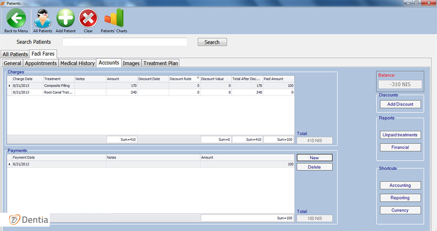Switch to the Images tab
437x231 pixels.
(x=131, y=63)
